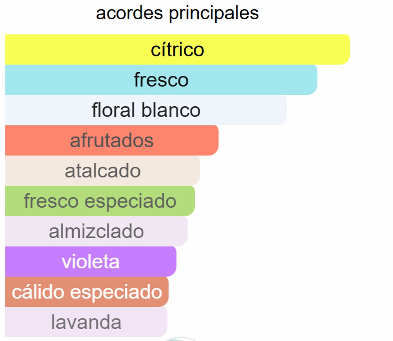Screen dimensions: 393x341
Task: Click the cálido especiado bar
Action: point(87,292)
